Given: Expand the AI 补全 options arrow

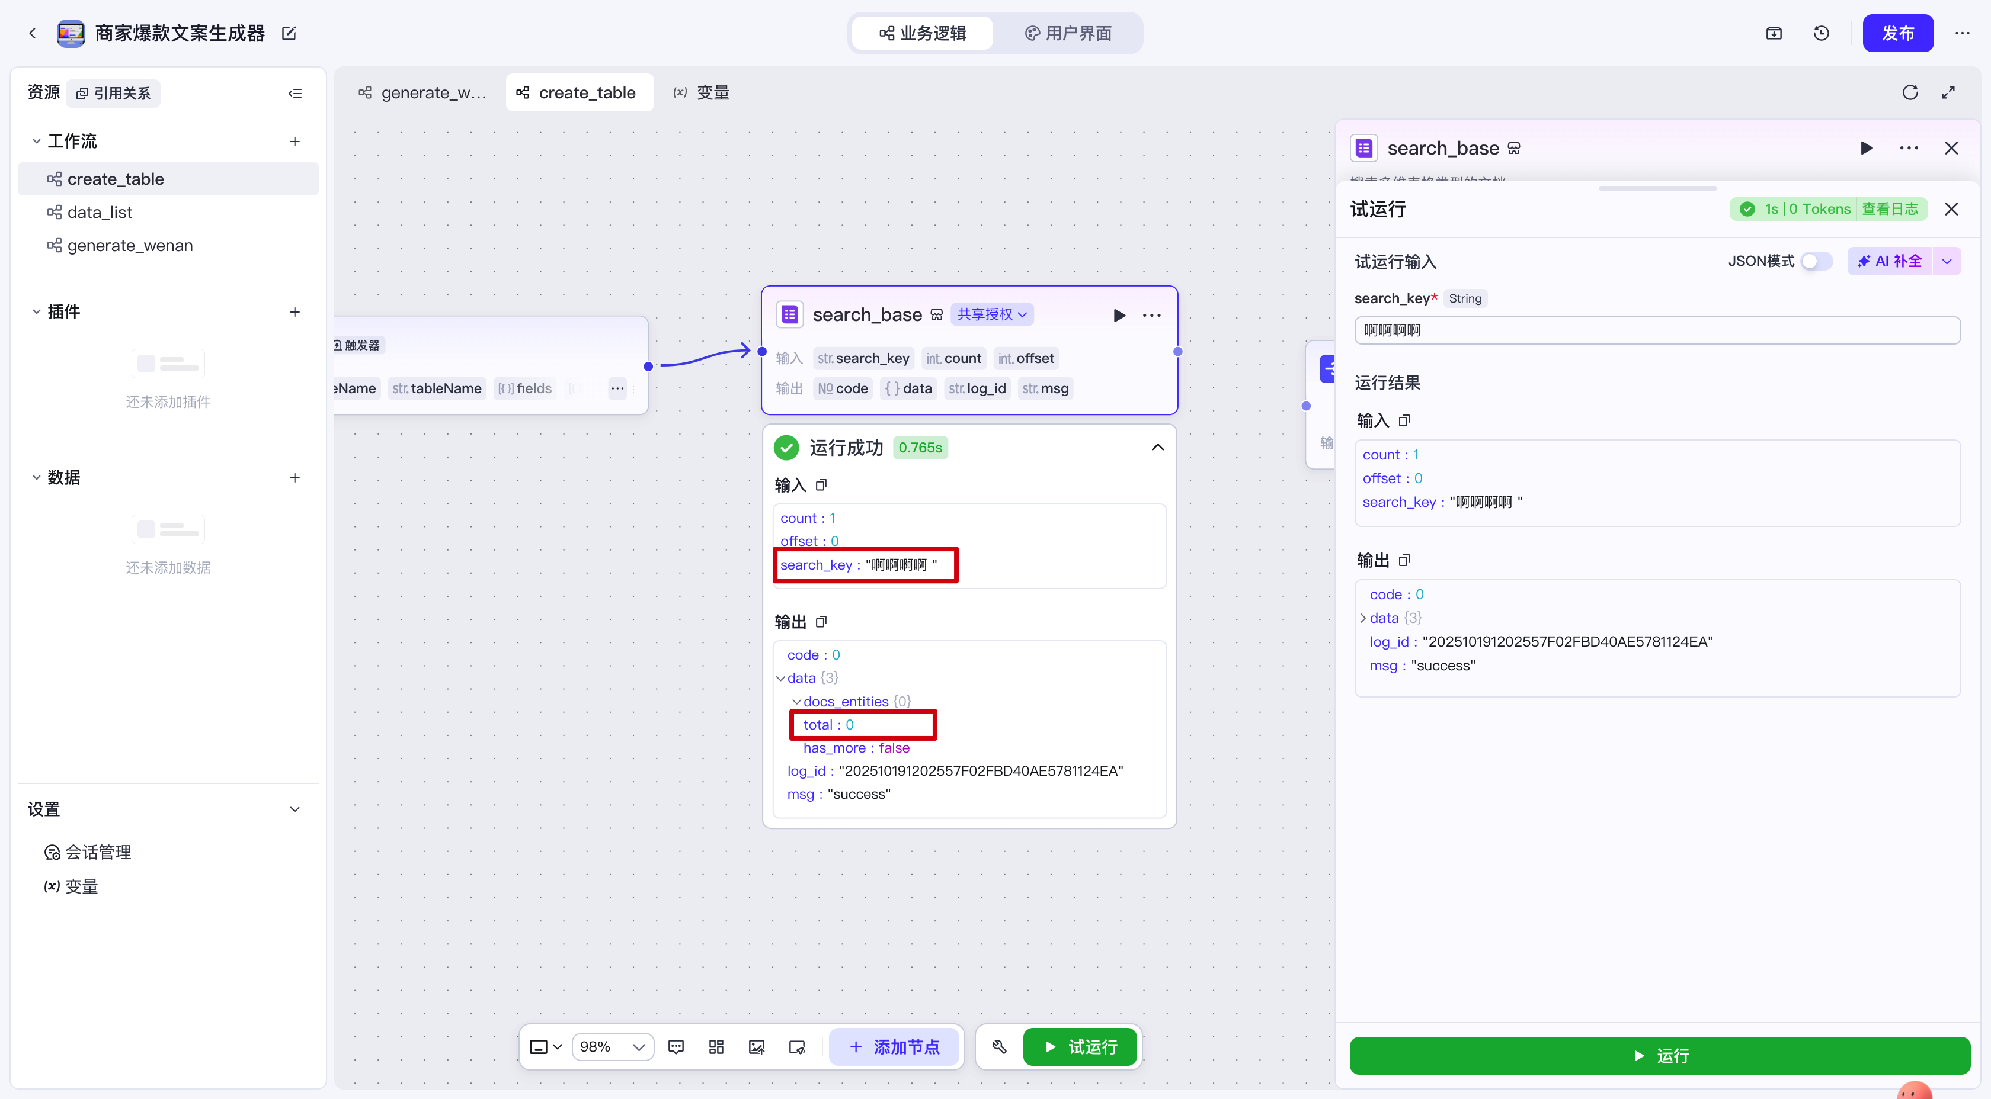Looking at the screenshot, I should pos(1947,261).
